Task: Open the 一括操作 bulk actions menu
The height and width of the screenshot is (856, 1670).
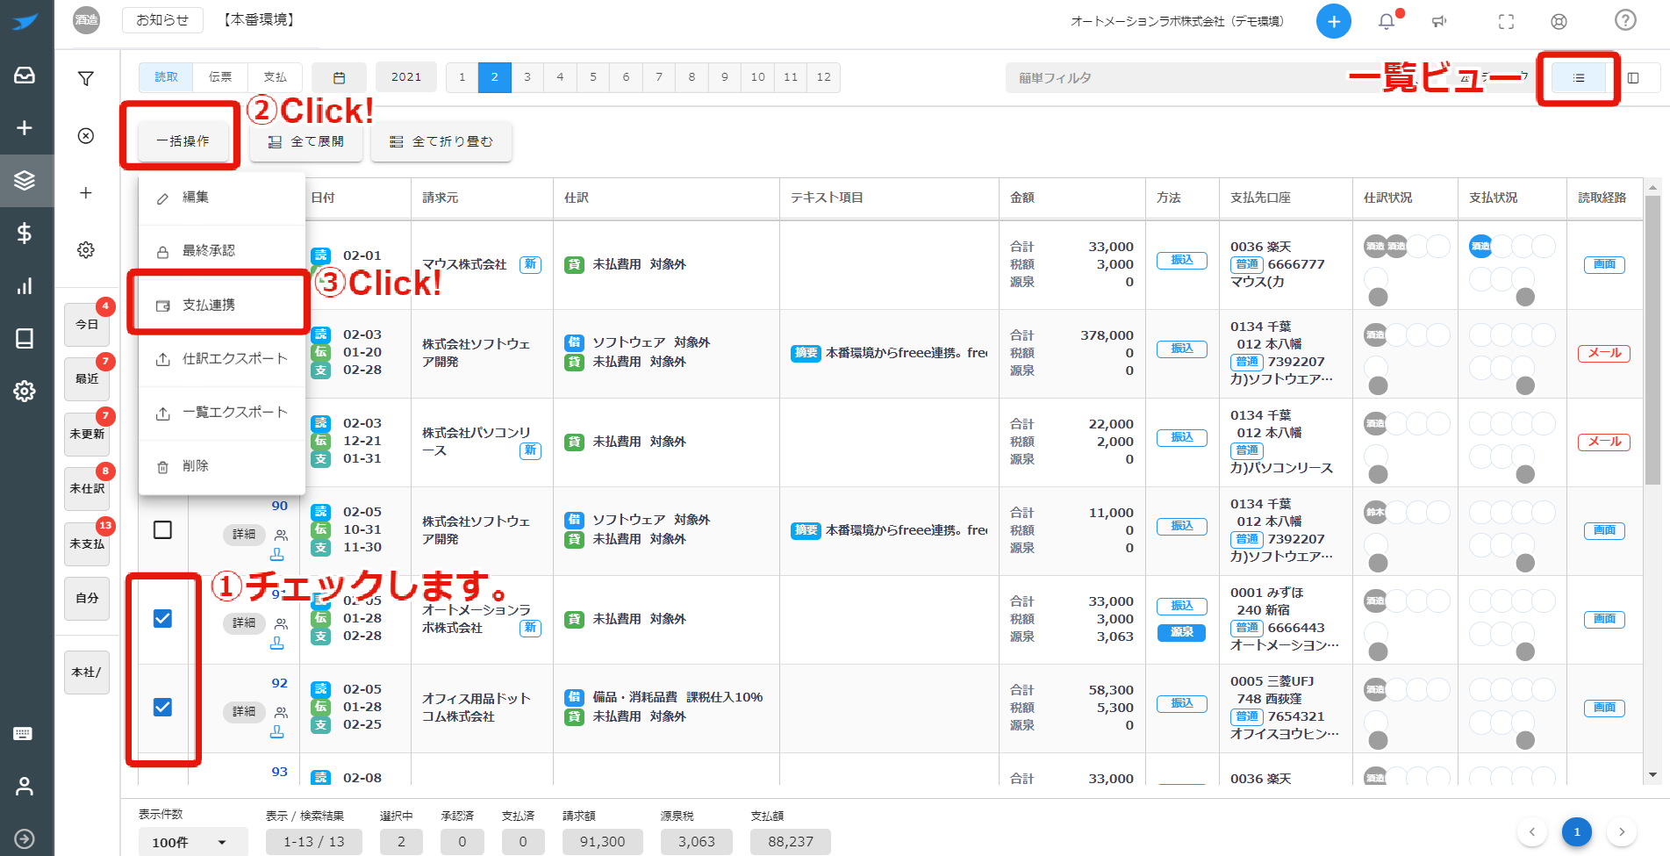Action: pyautogui.click(x=183, y=141)
